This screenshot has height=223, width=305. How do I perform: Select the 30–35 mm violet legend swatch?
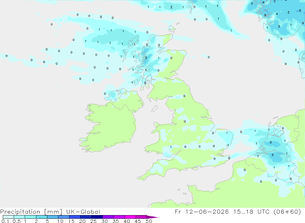108,217
